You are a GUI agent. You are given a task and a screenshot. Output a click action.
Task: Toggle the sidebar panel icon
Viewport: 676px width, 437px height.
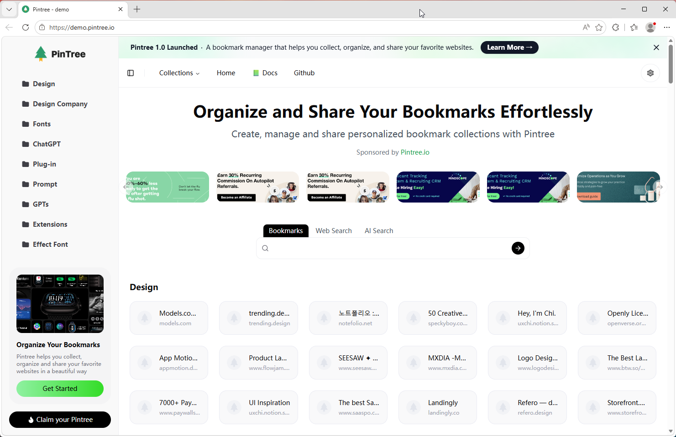pos(131,73)
